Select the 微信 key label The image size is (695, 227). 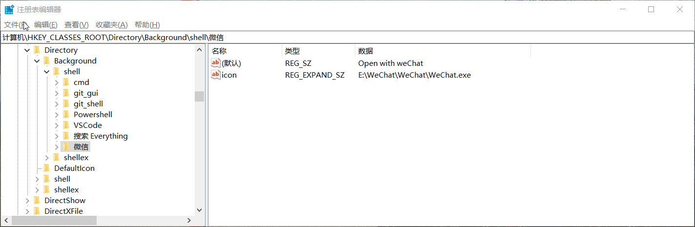tap(82, 146)
